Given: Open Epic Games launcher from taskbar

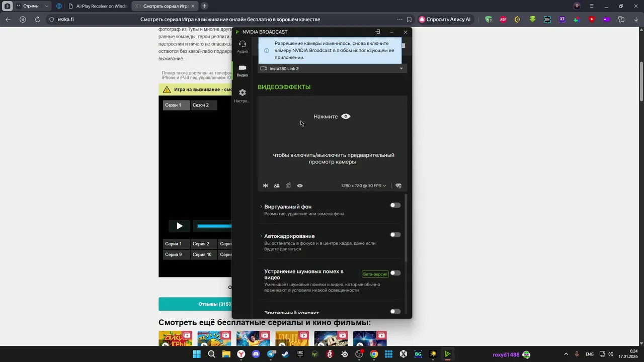Looking at the screenshot, I should 300,354.
